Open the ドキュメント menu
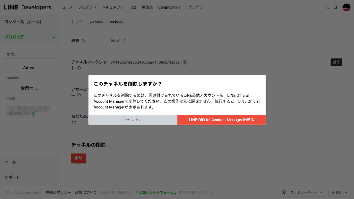 (x=113, y=7)
